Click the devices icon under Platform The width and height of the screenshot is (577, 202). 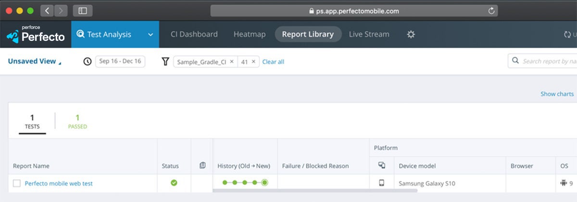pos(382,165)
